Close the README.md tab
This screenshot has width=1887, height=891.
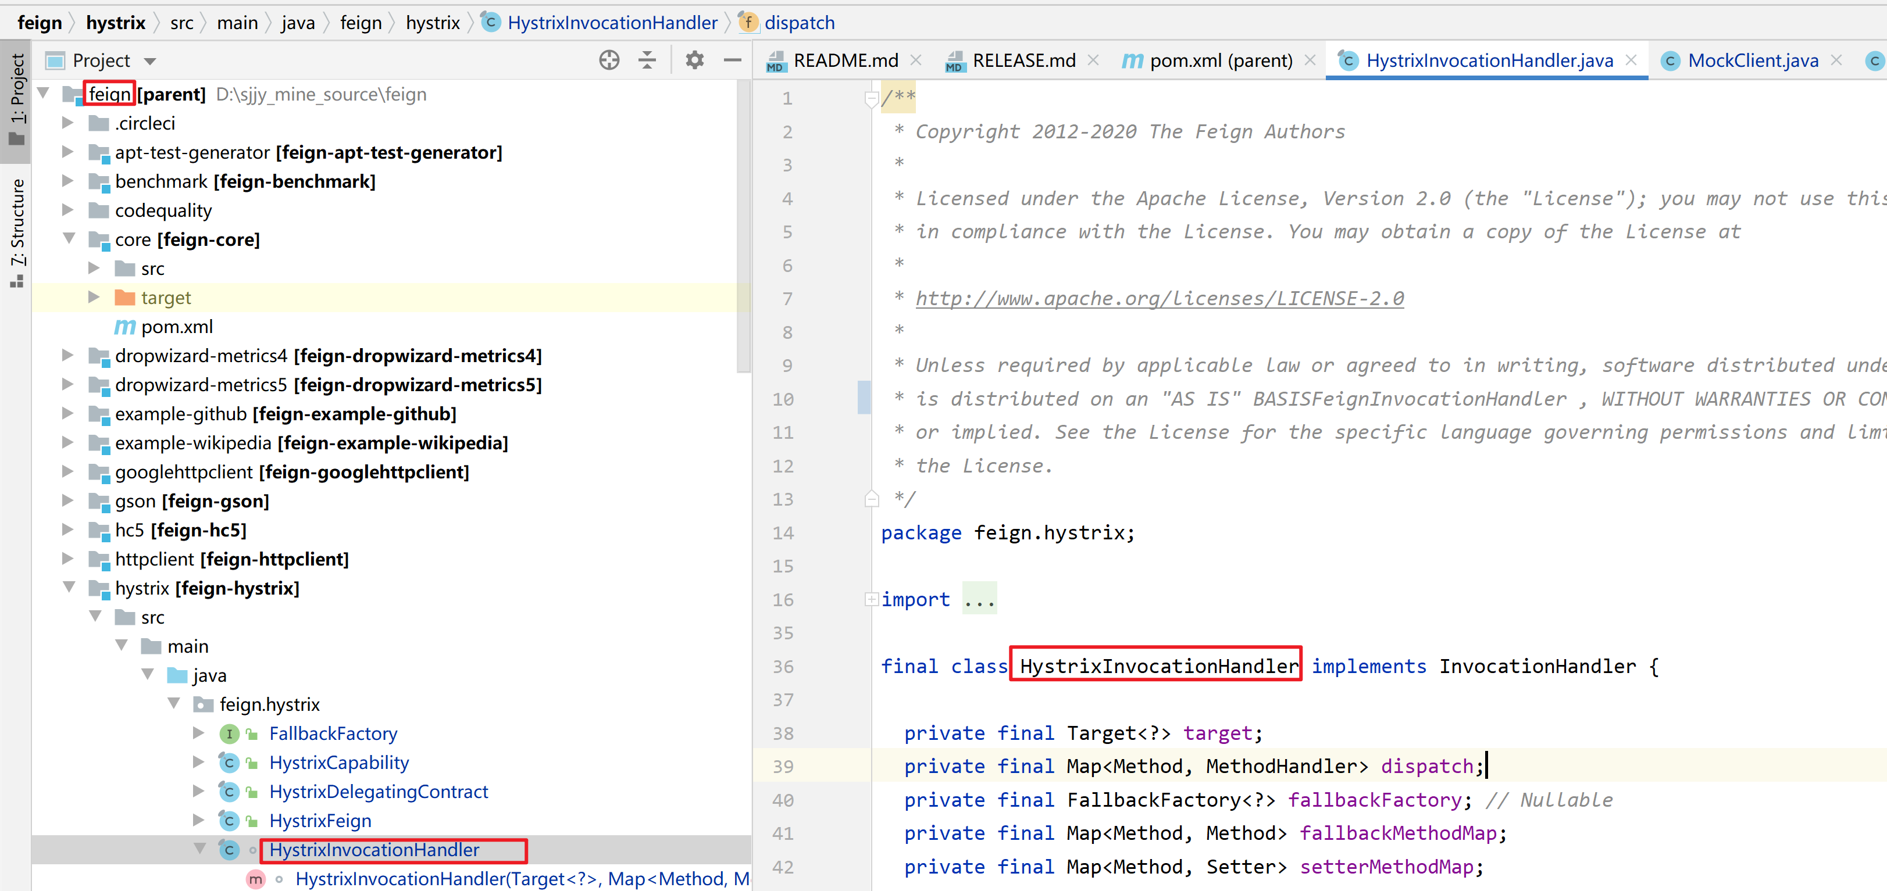(x=916, y=60)
